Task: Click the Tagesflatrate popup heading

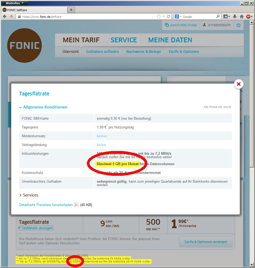Action: [x=34, y=94]
